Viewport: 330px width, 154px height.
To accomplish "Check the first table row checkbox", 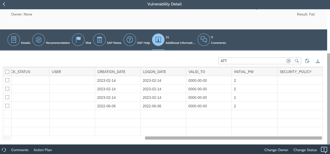I will pyautogui.click(x=7, y=80).
